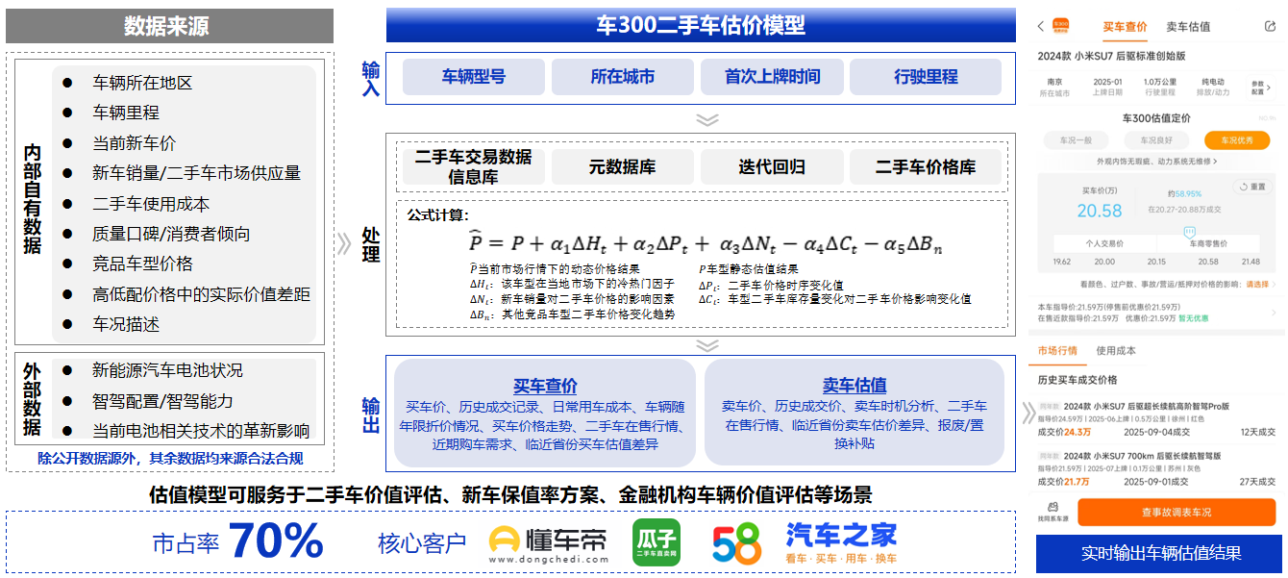Expand 外观内饰无瑕疵 condition description
The width and height of the screenshot is (1288, 578).
pyautogui.click(x=1159, y=162)
